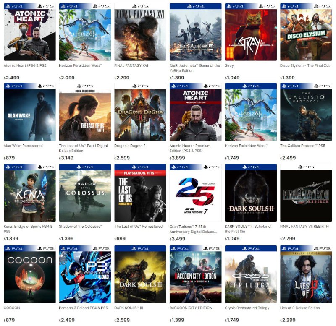Open the Stray game cover
This screenshot has width=336, height=326.
click(x=251, y=32)
